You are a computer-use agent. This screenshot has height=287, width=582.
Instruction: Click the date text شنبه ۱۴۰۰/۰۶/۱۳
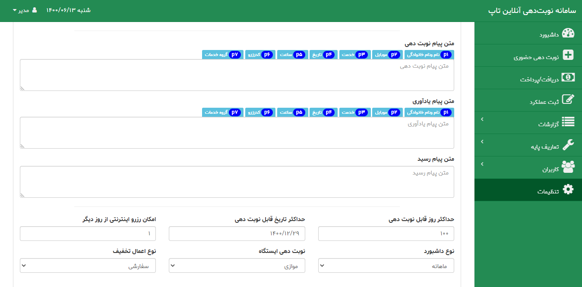point(68,10)
